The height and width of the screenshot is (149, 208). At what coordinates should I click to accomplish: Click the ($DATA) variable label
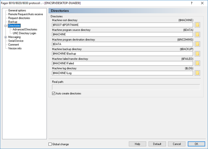pyautogui.click(x=188, y=30)
